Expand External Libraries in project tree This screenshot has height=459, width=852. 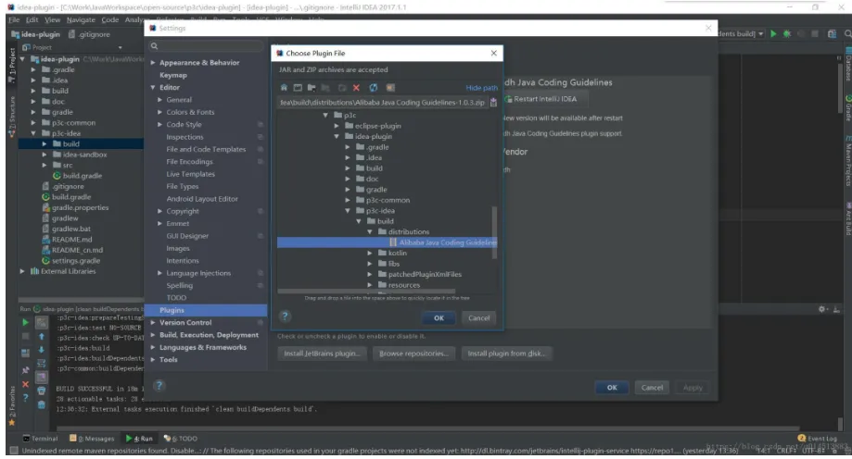click(22, 271)
